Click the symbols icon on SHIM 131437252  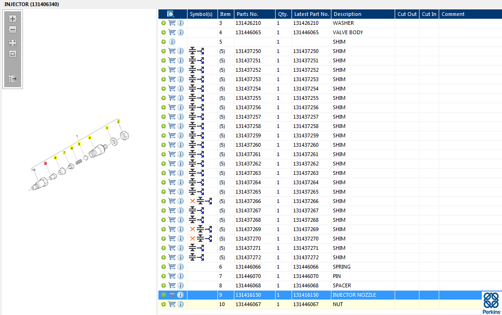pos(196,70)
